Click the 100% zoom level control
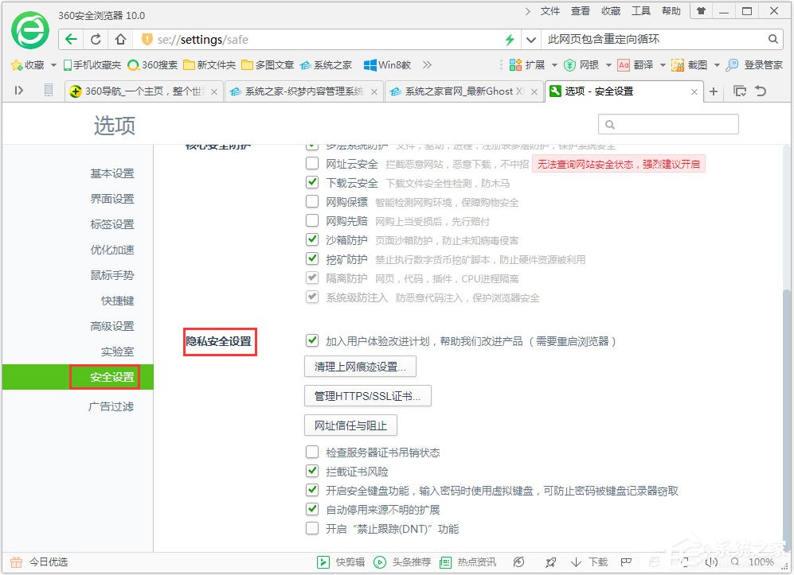This screenshot has height=575, width=794. tap(761, 561)
